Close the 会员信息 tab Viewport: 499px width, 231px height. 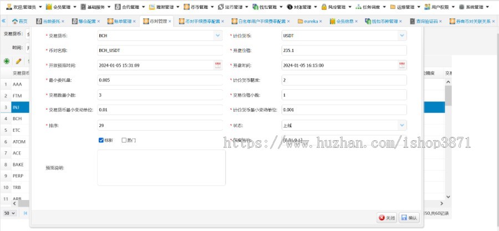pyautogui.click(x=356, y=21)
